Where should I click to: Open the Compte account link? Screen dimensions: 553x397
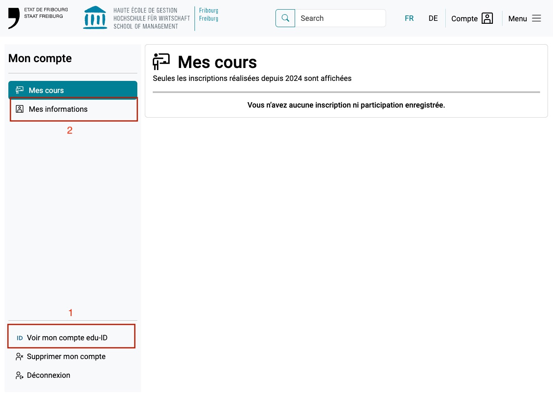464,19
